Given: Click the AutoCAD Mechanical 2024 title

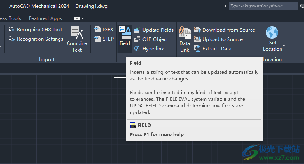Looking at the screenshot, I should tap(39, 6).
